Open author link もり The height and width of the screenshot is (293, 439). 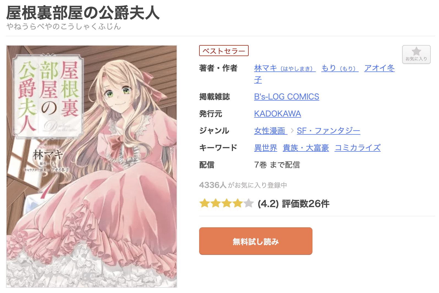coord(340,68)
